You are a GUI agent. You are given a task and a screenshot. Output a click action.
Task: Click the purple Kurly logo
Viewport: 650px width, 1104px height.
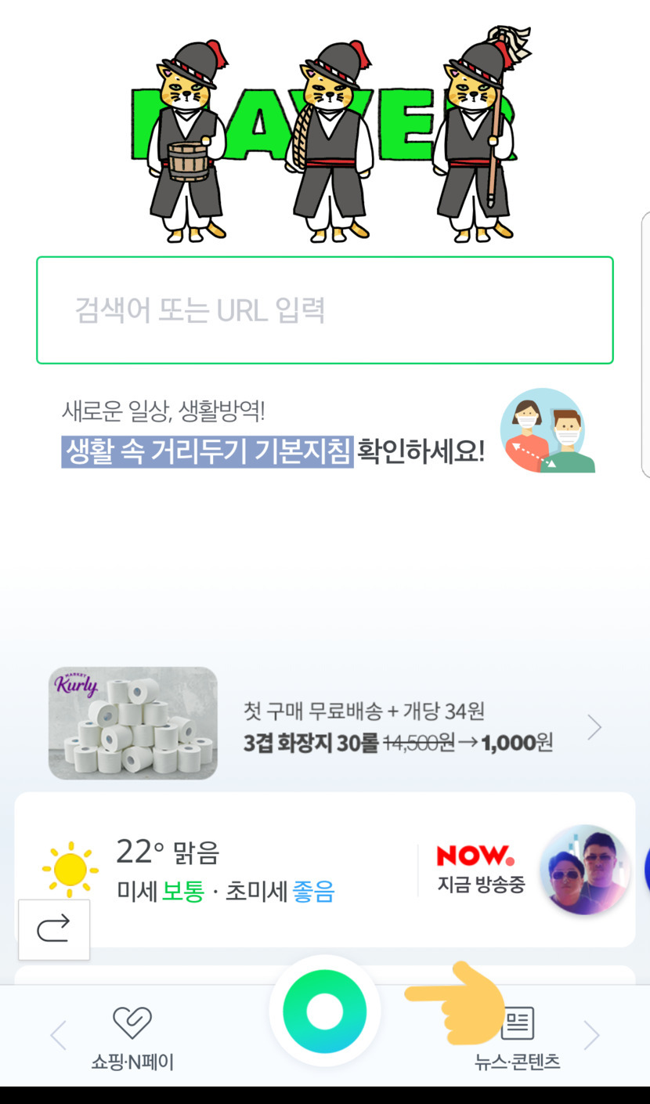point(76,686)
